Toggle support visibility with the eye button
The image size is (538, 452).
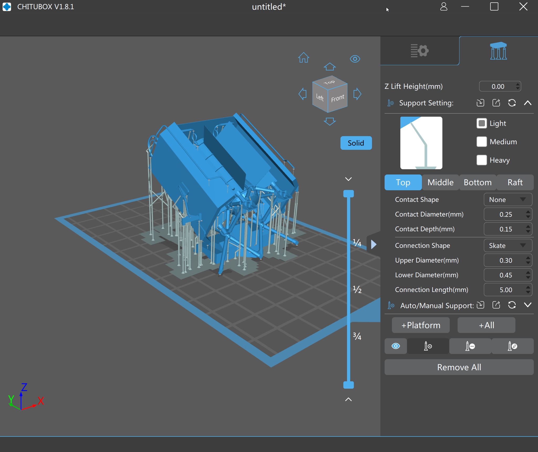[x=396, y=346]
